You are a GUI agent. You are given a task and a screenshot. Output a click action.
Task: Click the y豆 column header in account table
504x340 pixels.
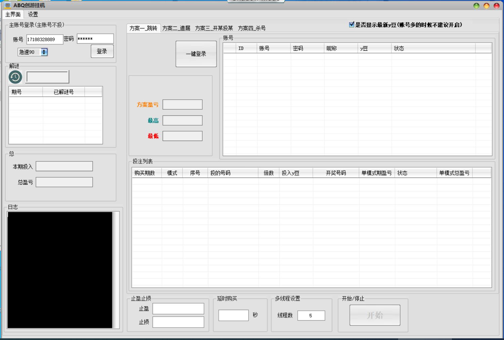[x=374, y=48]
